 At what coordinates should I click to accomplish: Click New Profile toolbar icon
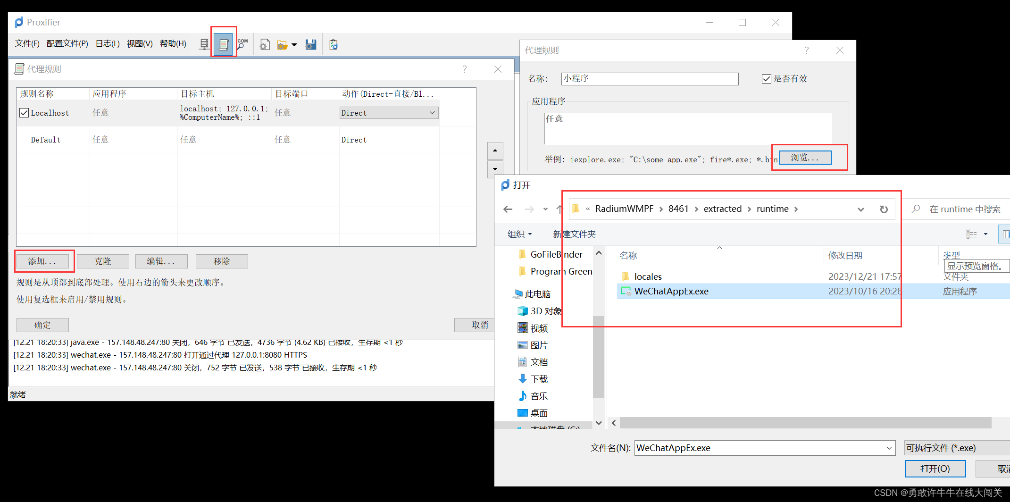click(x=265, y=44)
